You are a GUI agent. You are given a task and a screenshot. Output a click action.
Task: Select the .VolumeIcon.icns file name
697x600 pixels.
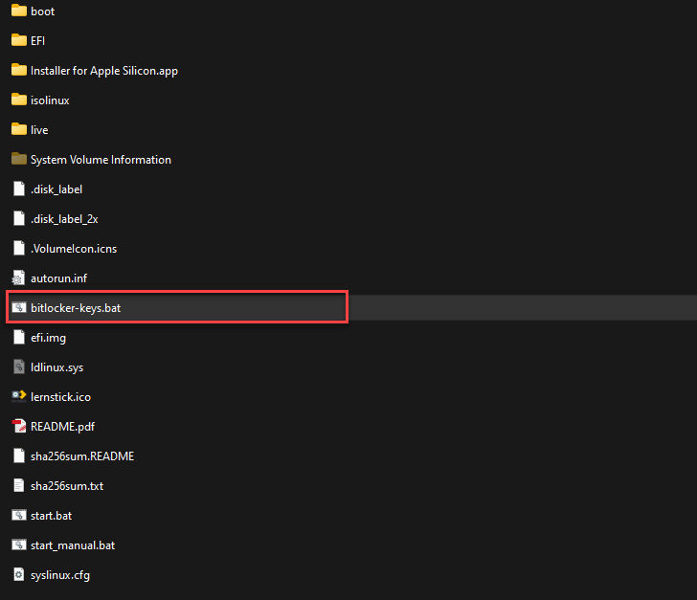[74, 249]
